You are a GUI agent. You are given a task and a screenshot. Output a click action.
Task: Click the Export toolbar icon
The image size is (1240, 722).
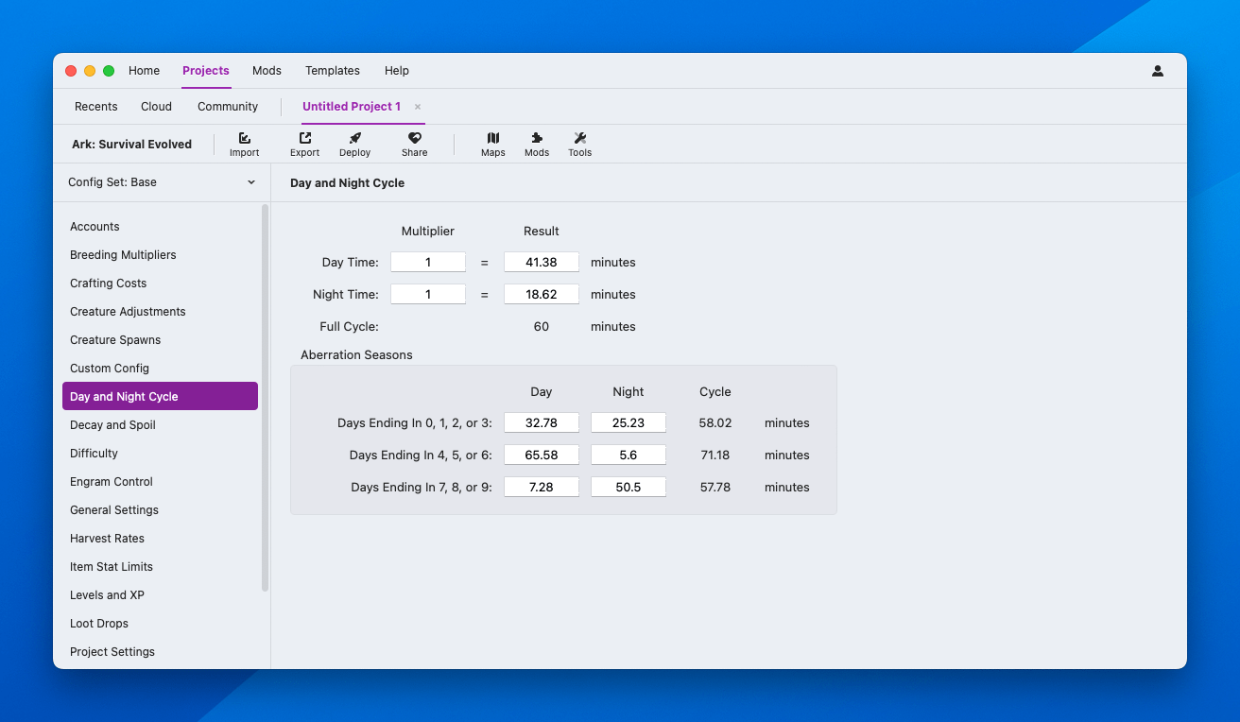pos(304,144)
